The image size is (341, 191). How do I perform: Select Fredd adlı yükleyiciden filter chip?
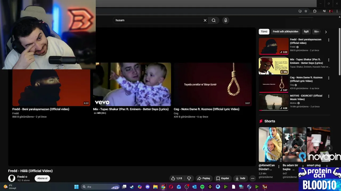(286, 32)
